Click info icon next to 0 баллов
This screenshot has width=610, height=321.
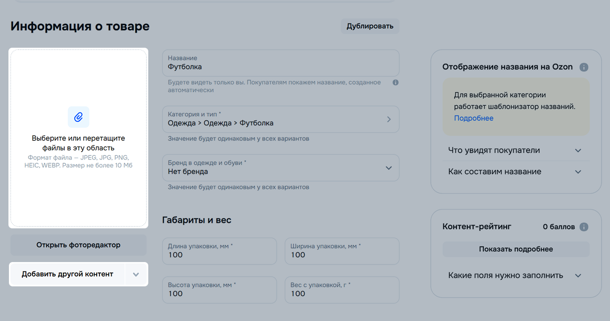coord(584,227)
